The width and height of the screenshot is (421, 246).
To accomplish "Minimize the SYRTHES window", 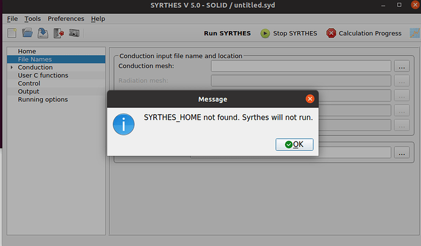I will [x=383, y=5].
